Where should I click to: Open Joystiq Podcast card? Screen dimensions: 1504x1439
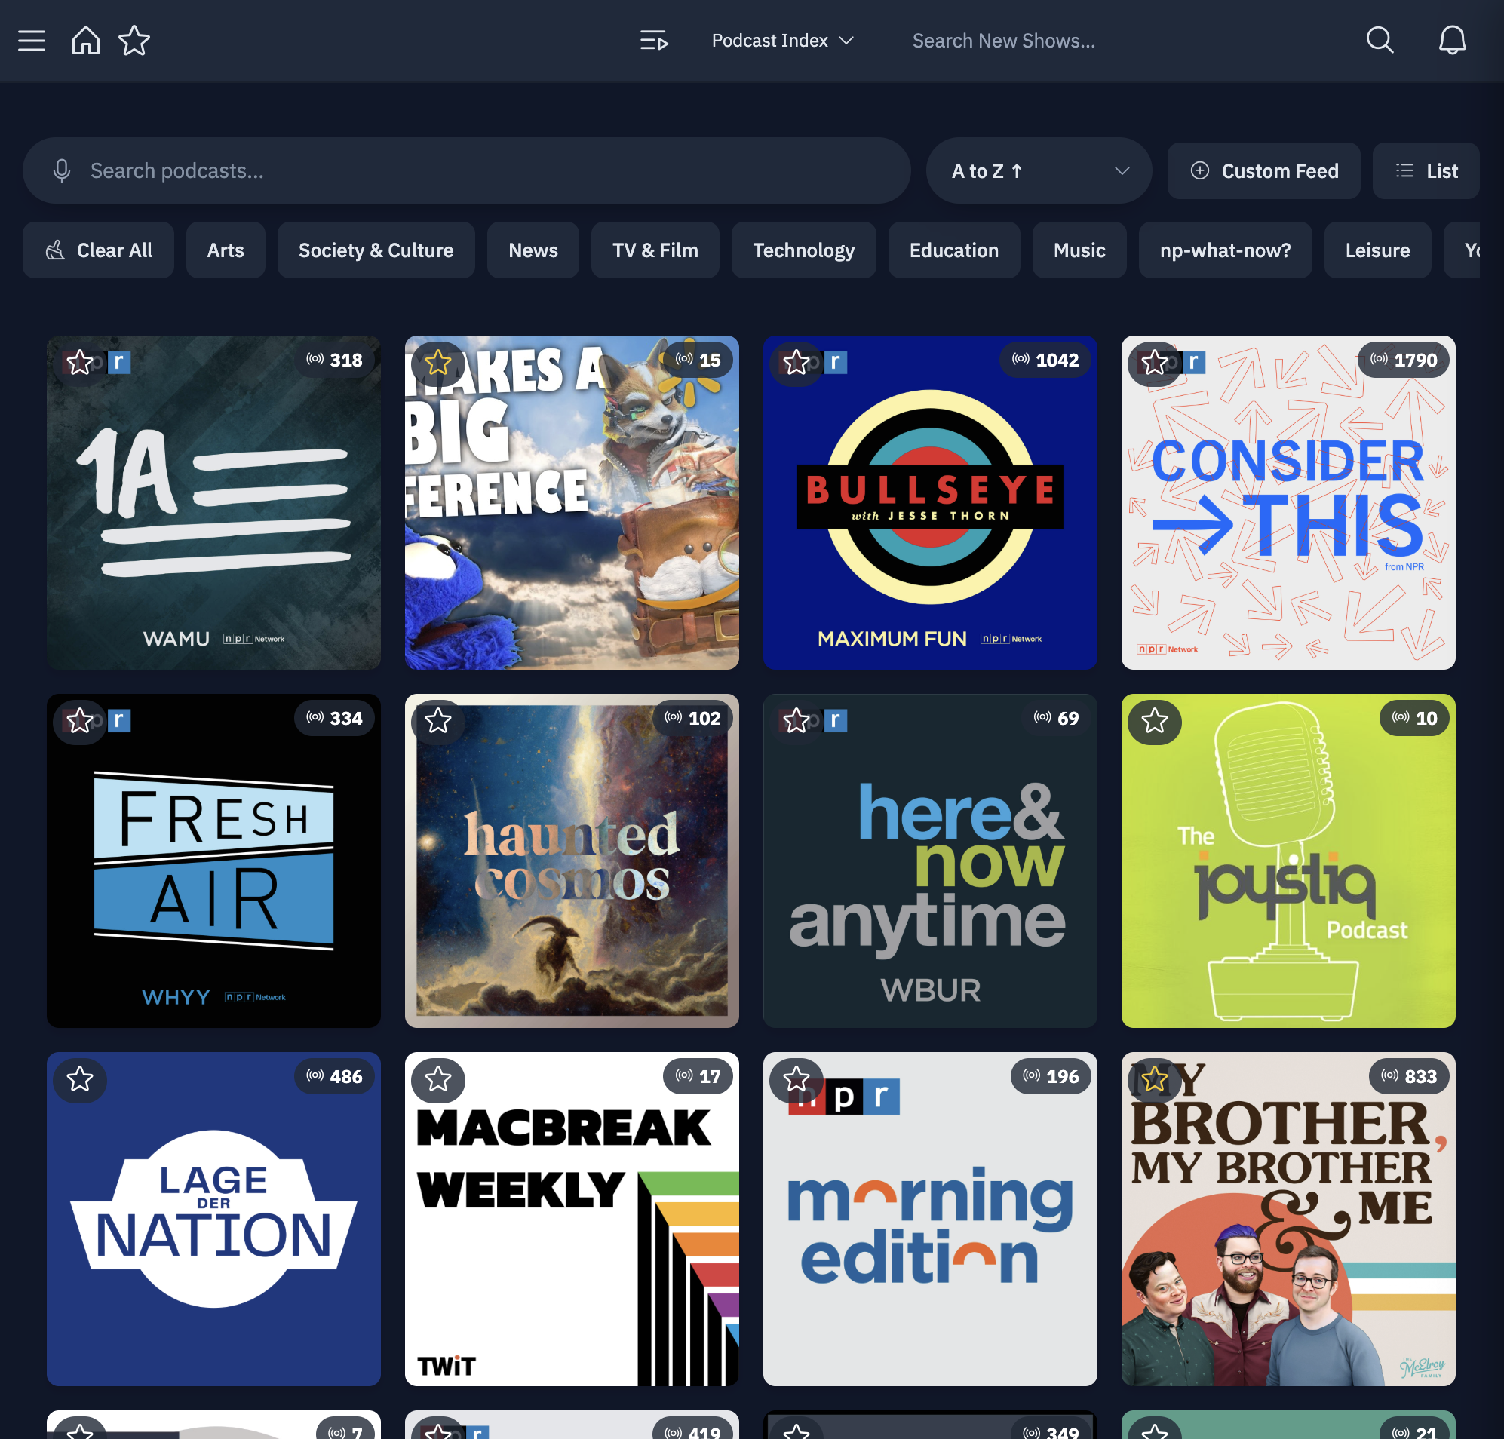coord(1288,861)
